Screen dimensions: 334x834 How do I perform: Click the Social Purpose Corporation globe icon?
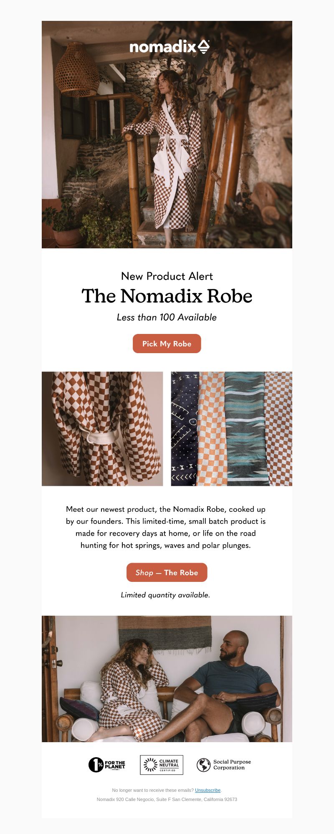click(203, 765)
